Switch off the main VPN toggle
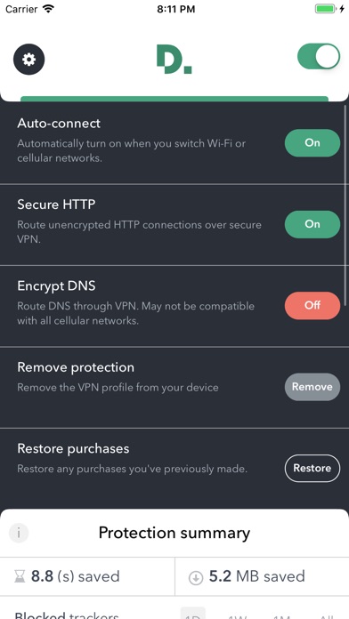 319,56
